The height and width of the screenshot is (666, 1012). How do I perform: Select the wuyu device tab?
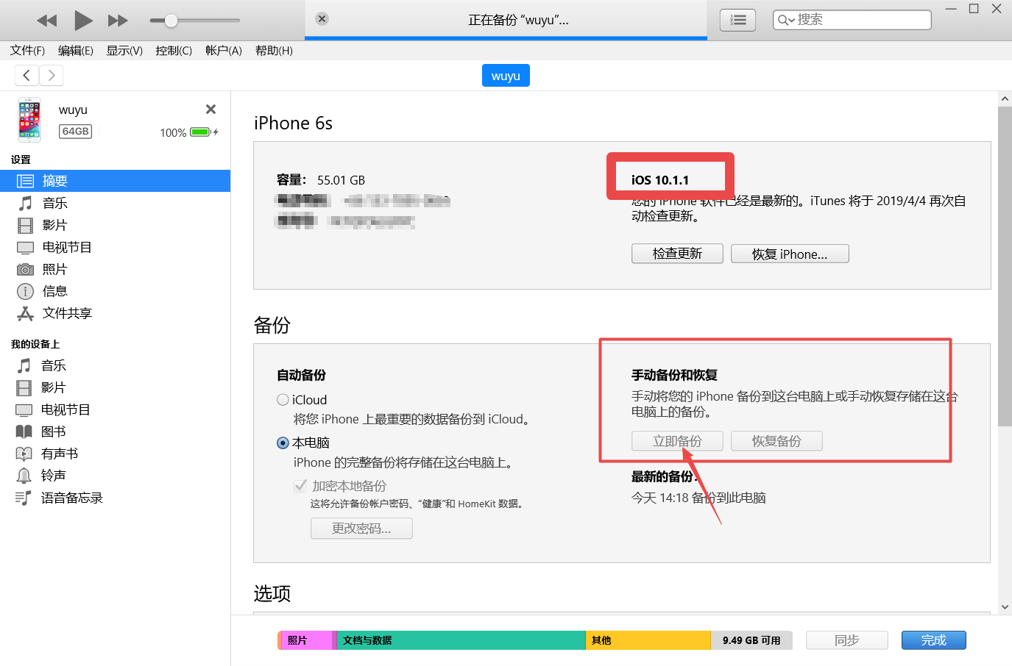coord(506,76)
